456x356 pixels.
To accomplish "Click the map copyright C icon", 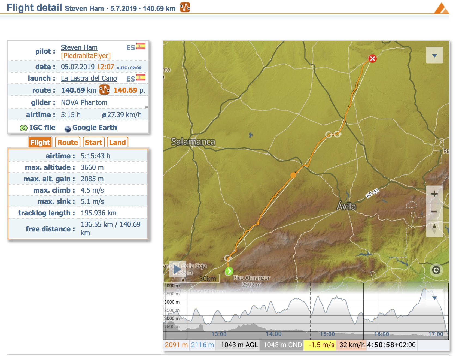I will pyautogui.click(x=436, y=270).
